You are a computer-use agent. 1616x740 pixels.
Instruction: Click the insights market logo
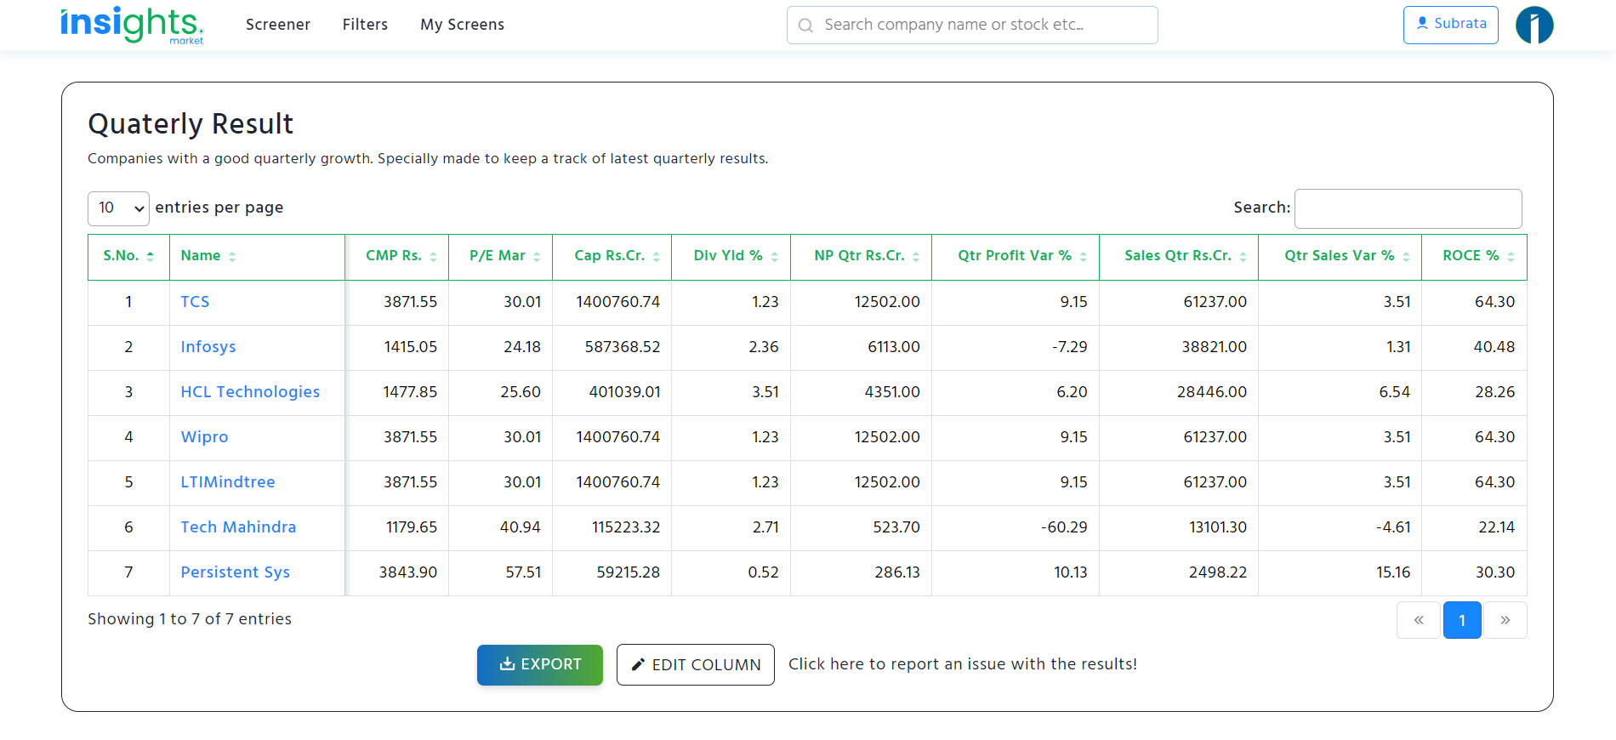(x=132, y=25)
